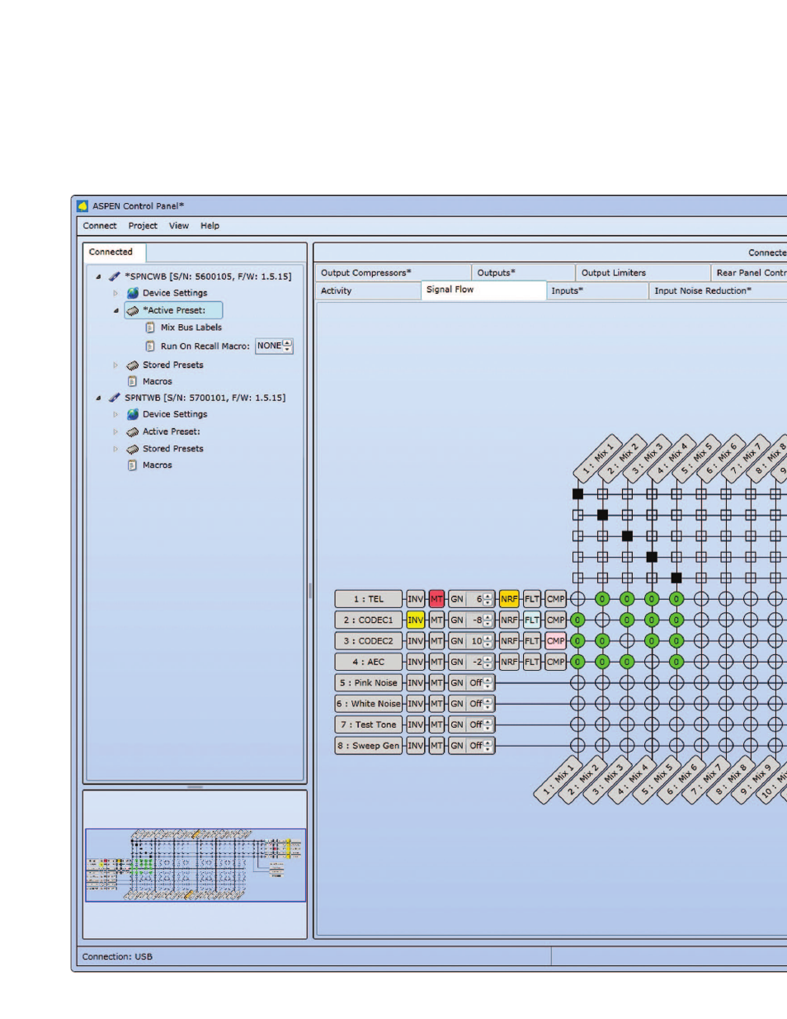Image resolution: width=787 pixels, height=1019 pixels.
Task: Mute the Pink Noise generator with MT
Action: (436, 683)
